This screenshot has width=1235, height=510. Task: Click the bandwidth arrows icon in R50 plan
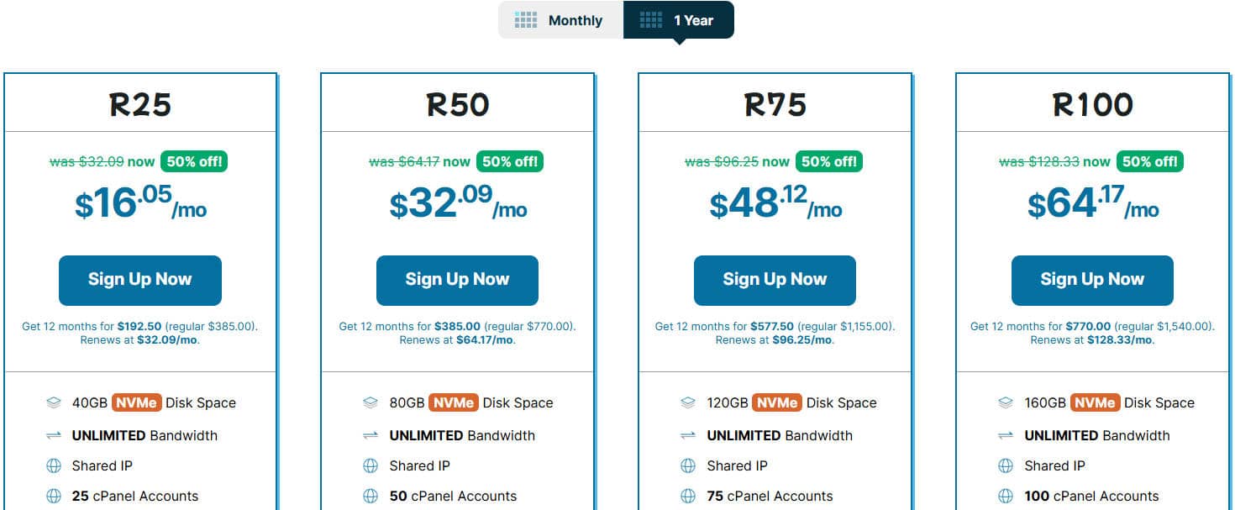coord(370,435)
